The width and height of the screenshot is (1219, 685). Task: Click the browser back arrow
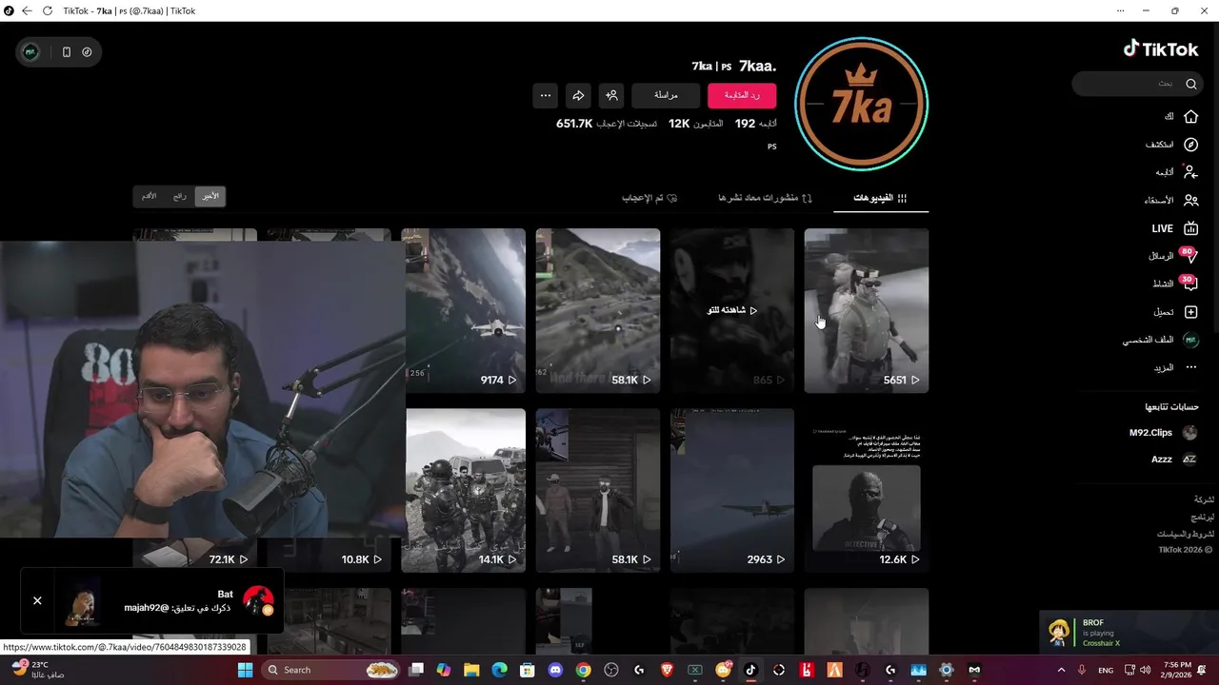tap(27, 10)
